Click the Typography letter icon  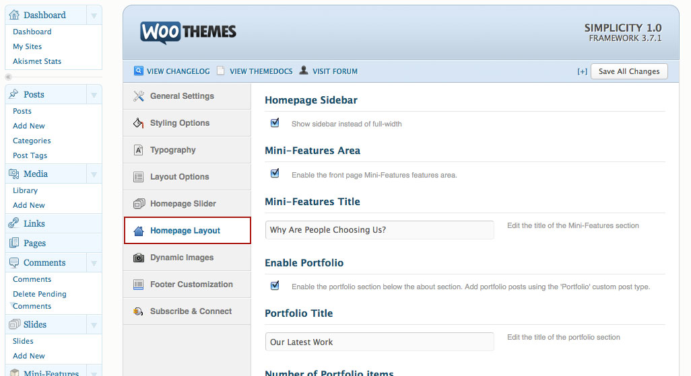tap(139, 150)
